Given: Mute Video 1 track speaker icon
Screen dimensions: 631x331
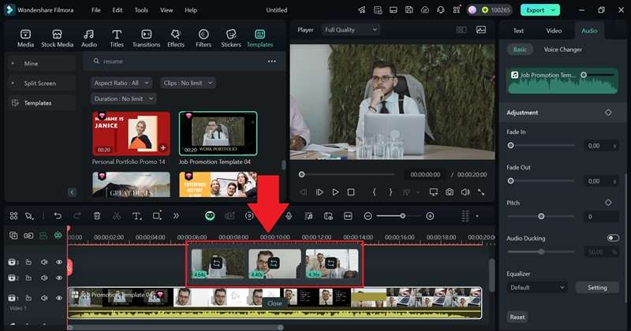Looking at the screenshot, I should point(44,298).
